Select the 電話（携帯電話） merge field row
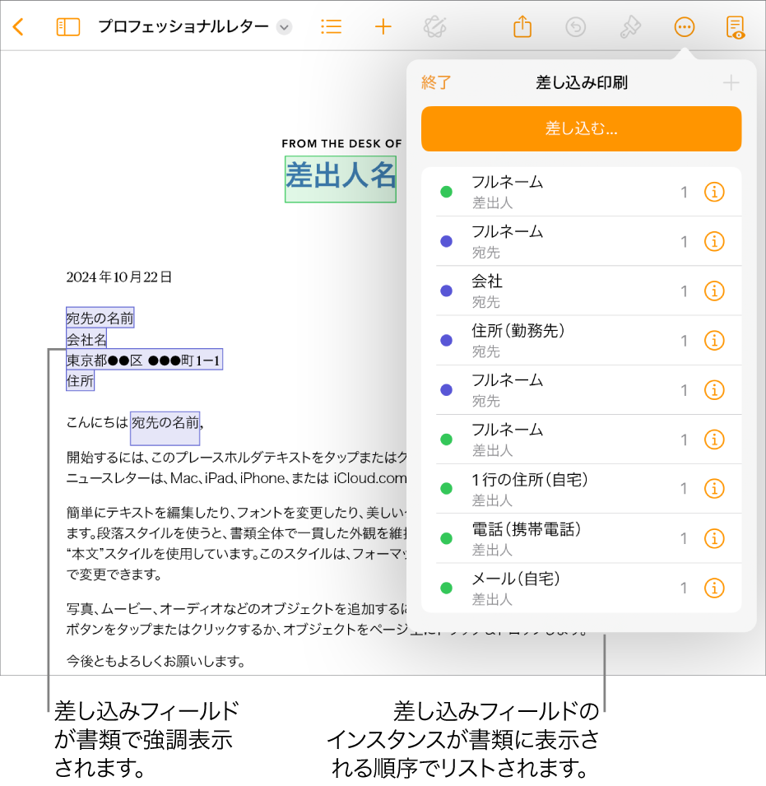Image resolution: width=766 pixels, height=786 pixels. (x=581, y=538)
